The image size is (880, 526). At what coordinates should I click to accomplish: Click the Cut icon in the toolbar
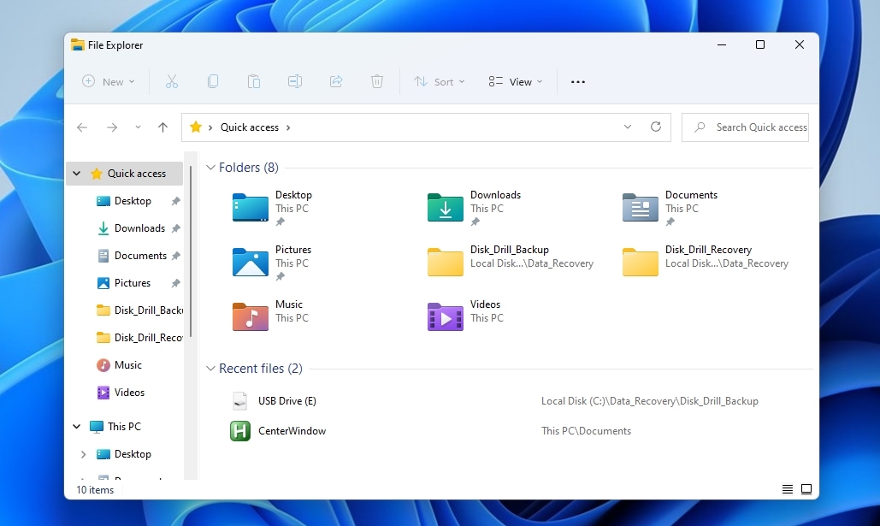(x=171, y=80)
